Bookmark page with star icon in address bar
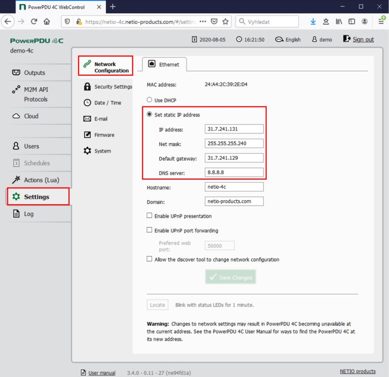Viewport: 389px width, 377px height. (226, 21)
